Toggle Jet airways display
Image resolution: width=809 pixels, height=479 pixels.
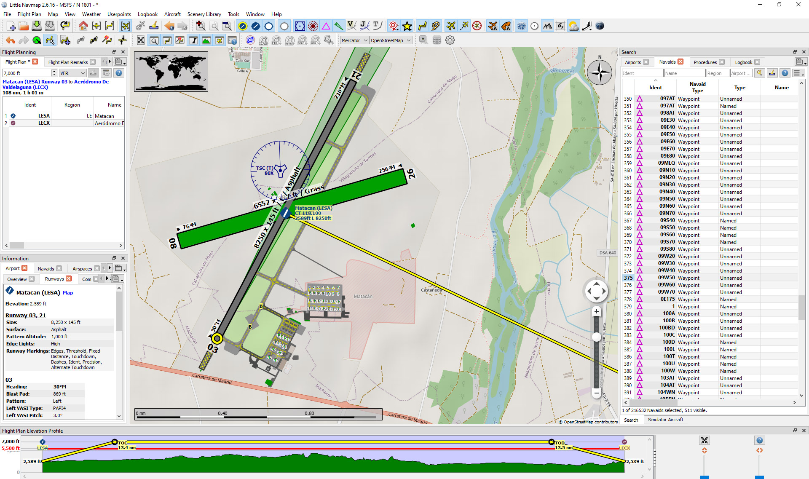pyautogui.click(x=364, y=26)
